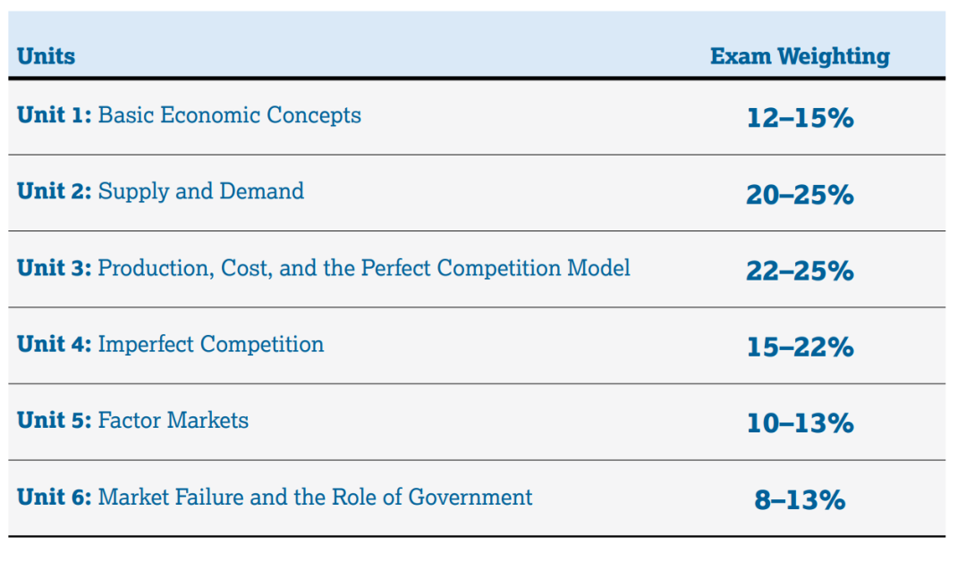Open Unit 3: Production, Cost, Perfect Competition
This screenshot has height=561, width=966.
[324, 268]
